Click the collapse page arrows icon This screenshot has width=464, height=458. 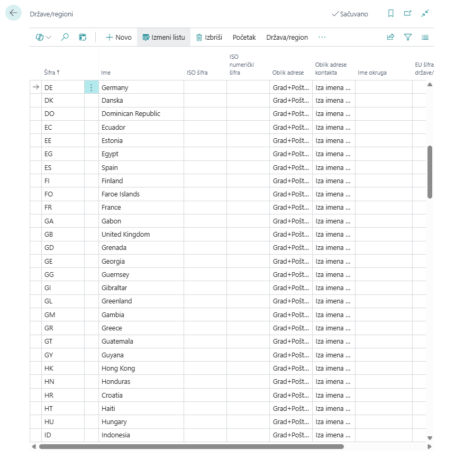coord(425,14)
